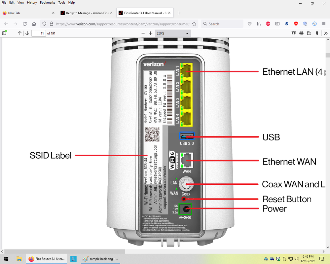
Task: Go forward one page
Action: 16,24
